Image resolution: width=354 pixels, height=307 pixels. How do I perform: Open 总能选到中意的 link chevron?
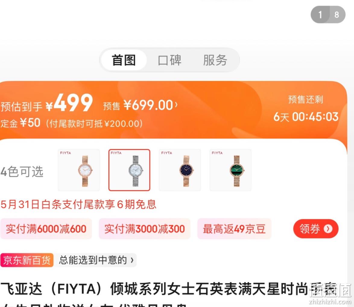pos(132,260)
